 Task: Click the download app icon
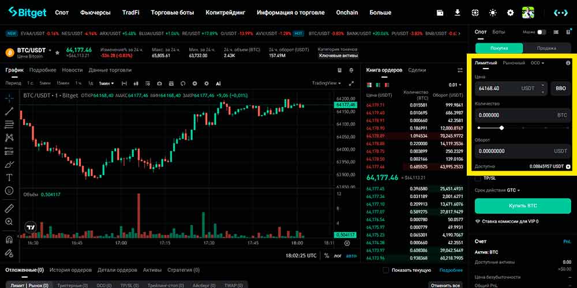pyautogui.click(x=458, y=13)
